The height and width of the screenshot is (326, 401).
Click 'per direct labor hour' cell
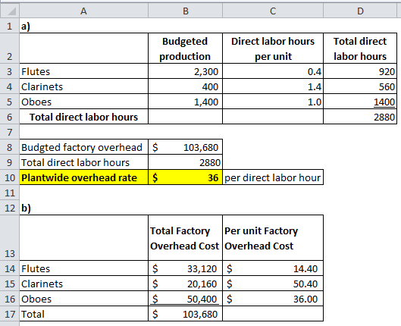pos(273,177)
